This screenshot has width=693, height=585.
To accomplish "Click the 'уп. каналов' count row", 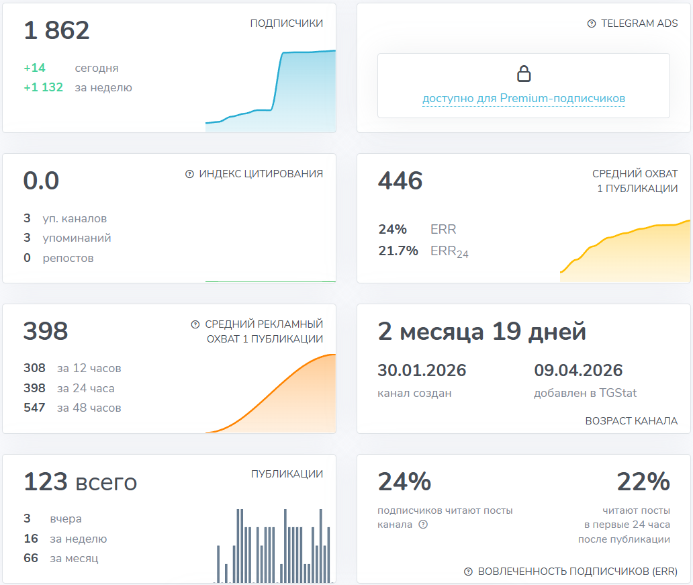I will click(x=65, y=219).
